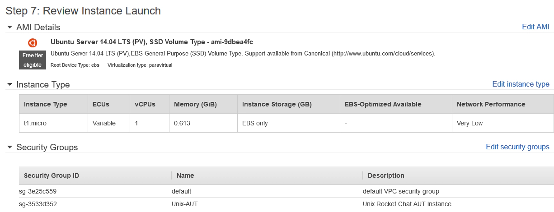554x212 pixels.
Task: Click the ECUs column header
Action: tap(101, 104)
